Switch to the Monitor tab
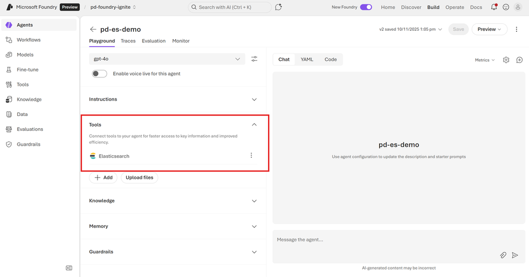Screen dimensions: 529x277 coord(181,41)
